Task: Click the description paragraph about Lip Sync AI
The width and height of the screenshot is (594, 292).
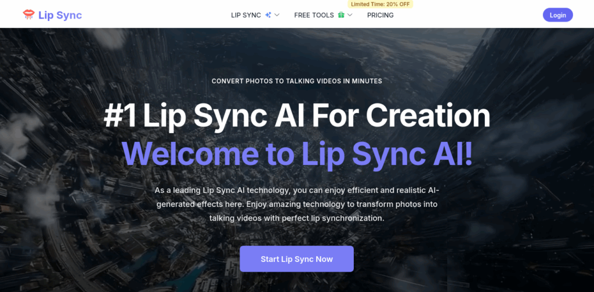Action: click(296, 205)
